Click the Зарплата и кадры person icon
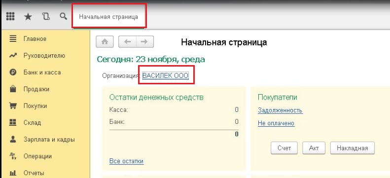Viewport: 390px width, 178px height. (13, 139)
